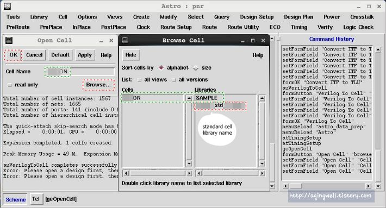Open the PreRoute menu

coord(18,27)
